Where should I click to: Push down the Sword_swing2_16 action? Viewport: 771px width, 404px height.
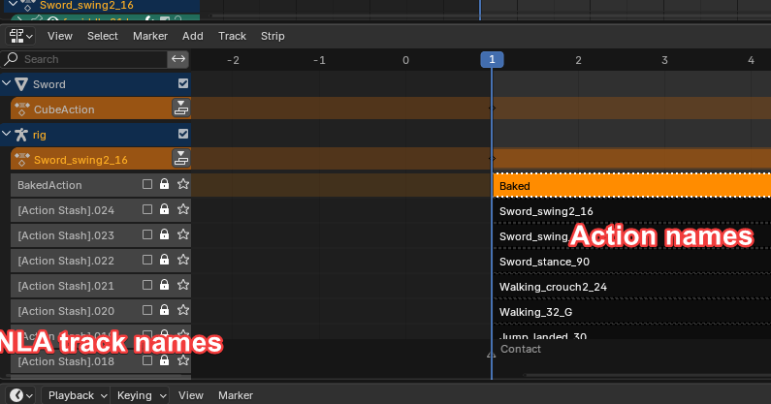tap(181, 159)
